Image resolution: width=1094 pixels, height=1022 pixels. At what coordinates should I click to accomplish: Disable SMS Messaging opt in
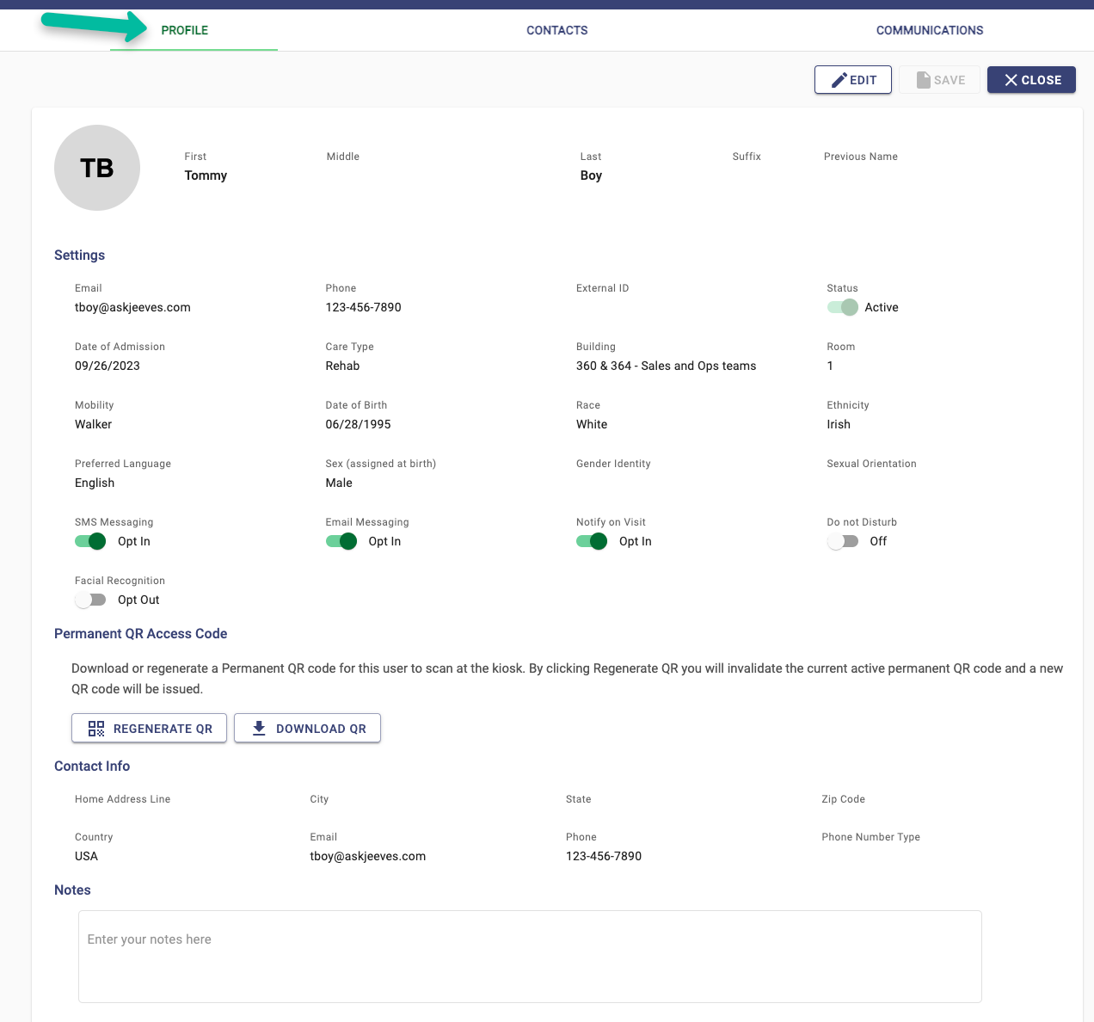pos(89,541)
